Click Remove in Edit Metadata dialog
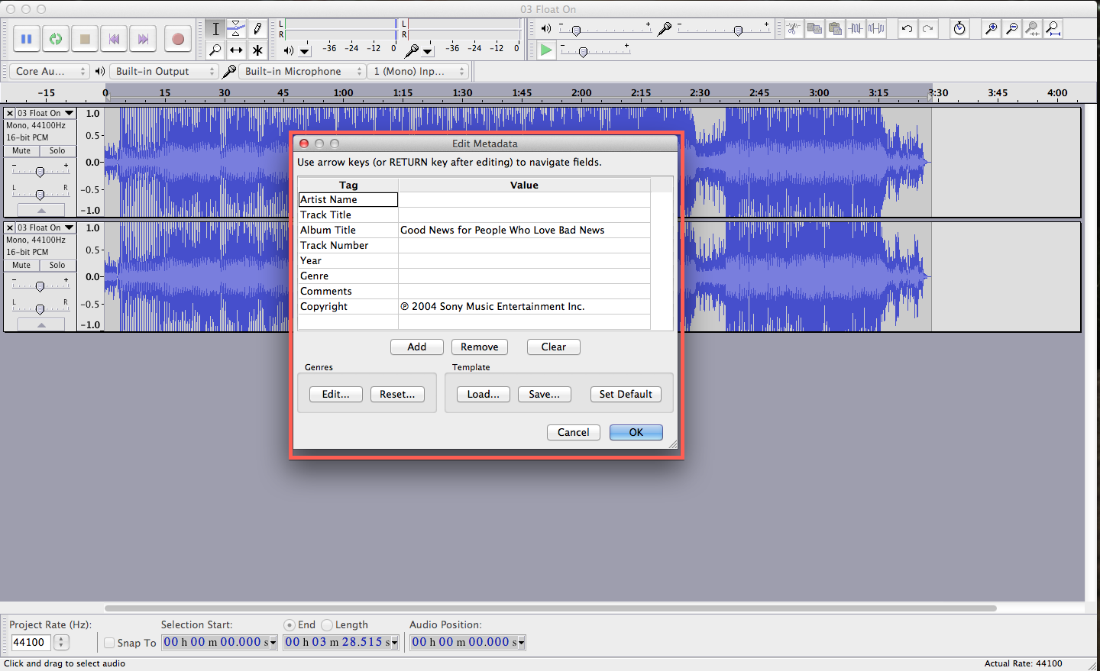Image resolution: width=1100 pixels, height=671 pixels. (480, 347)
